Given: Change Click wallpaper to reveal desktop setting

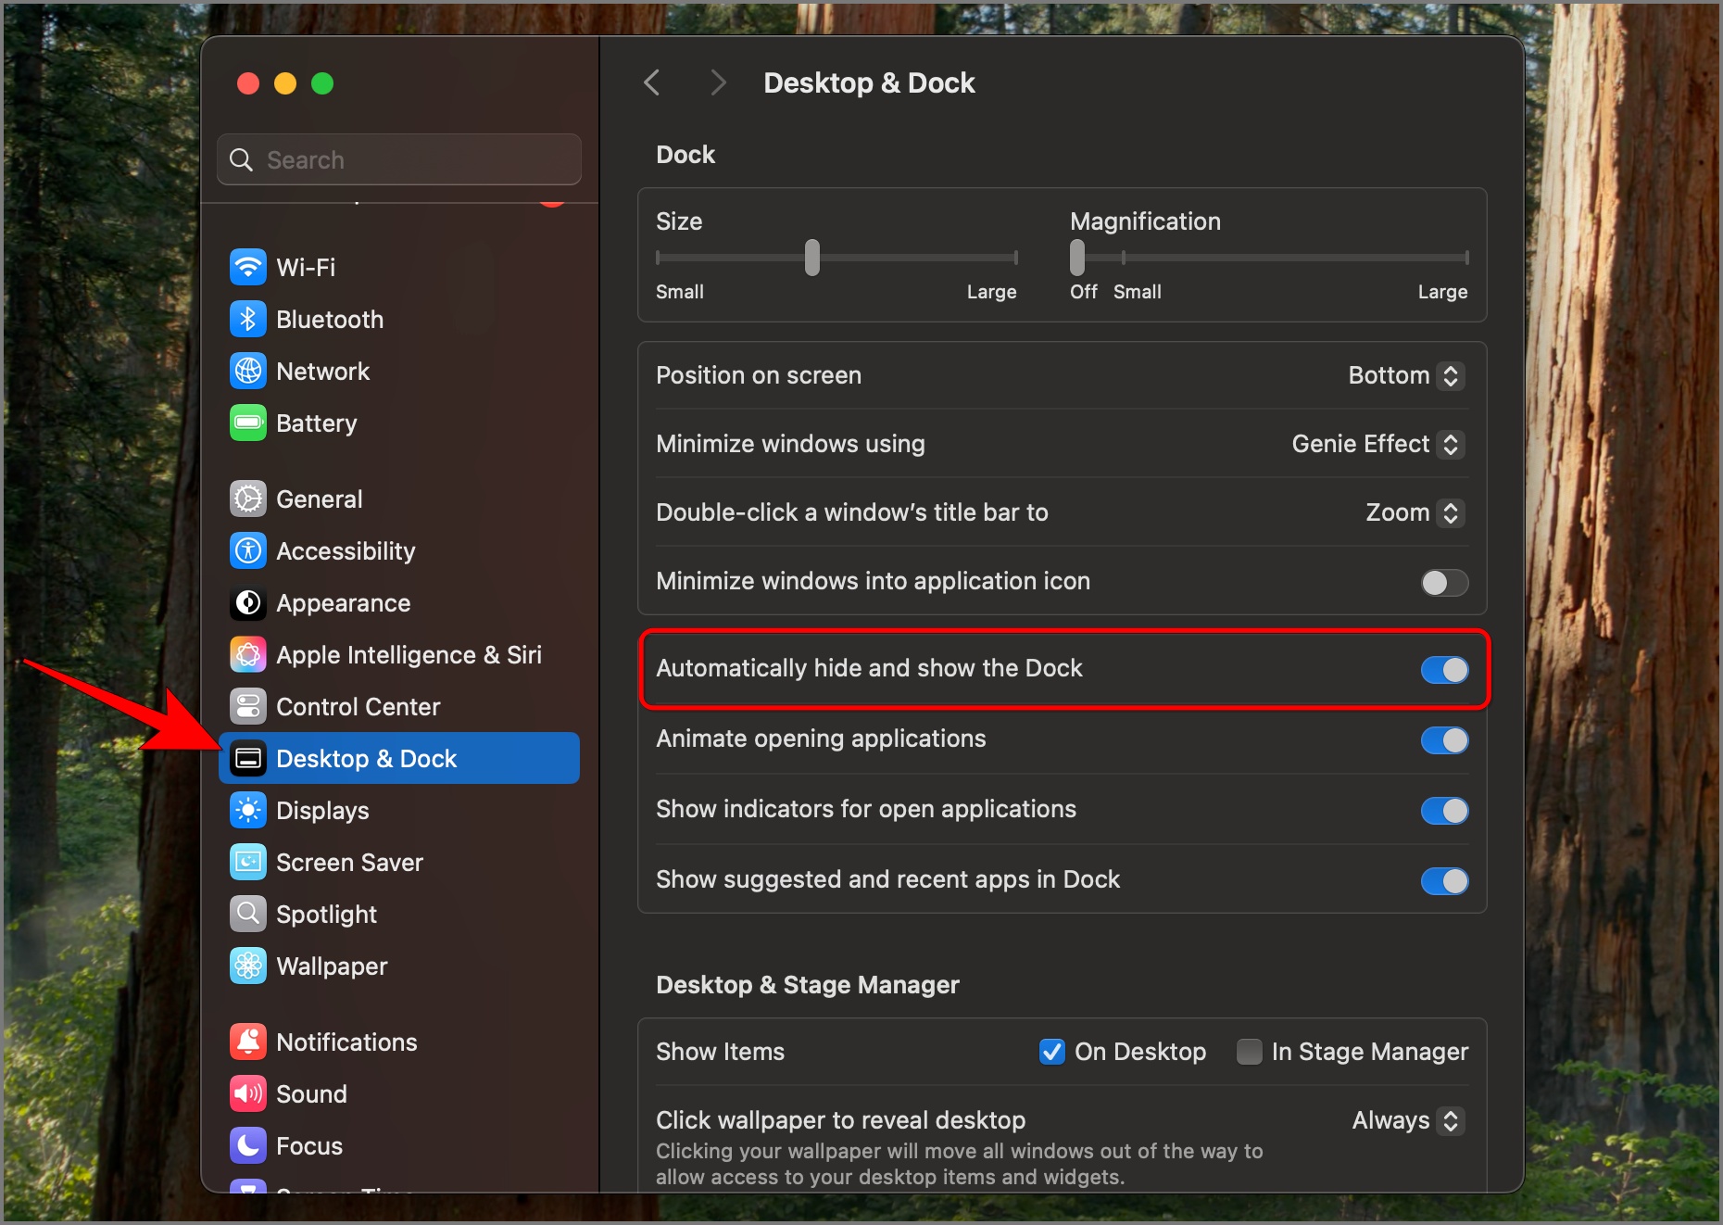Looking at the screenshot, I should pyautogui.click(x=1405, y=1120).
